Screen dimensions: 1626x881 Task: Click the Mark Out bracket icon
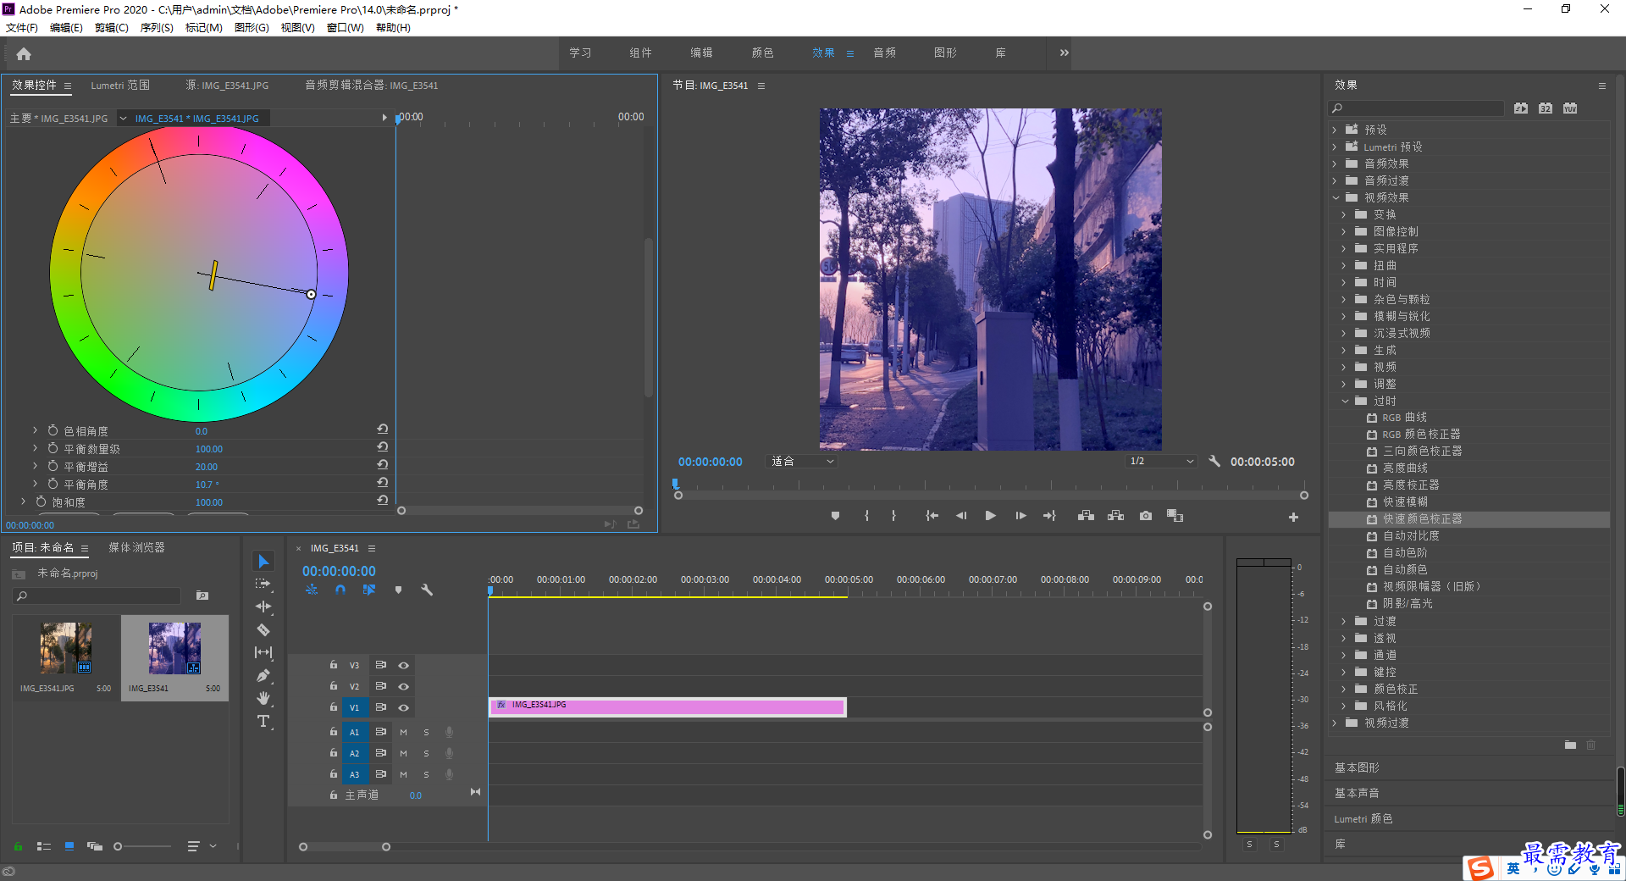point(893,515)
